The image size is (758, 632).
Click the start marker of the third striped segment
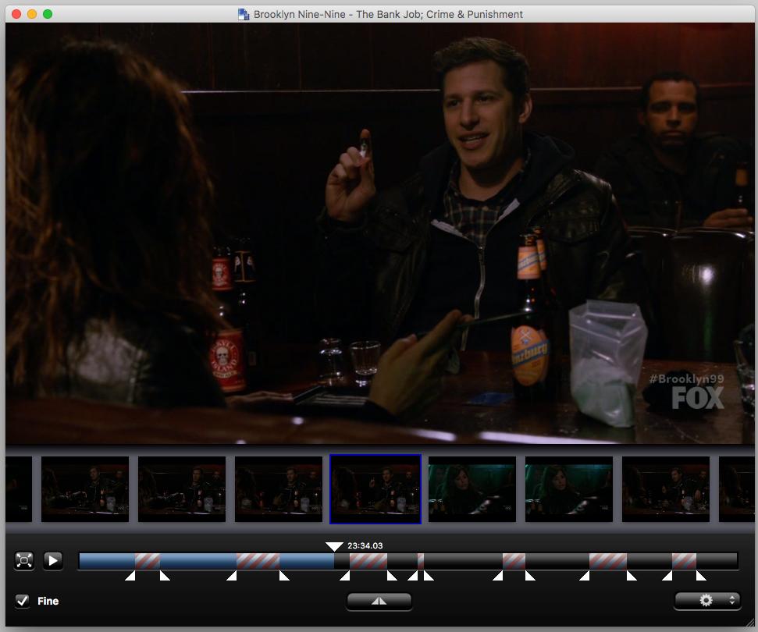[x=345, y=576]
